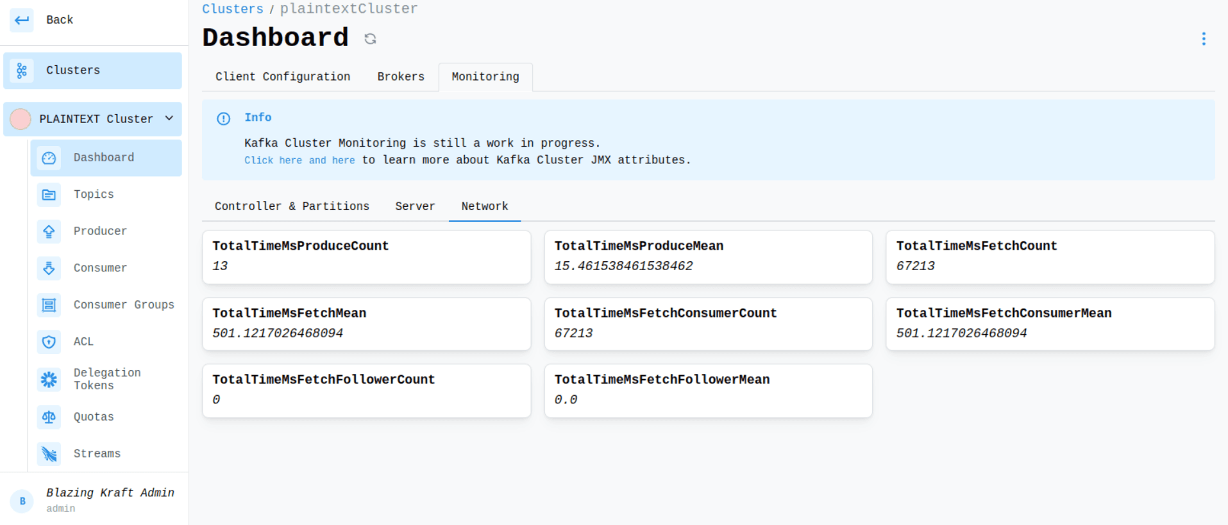Screen dimensions: 1228x525
Task: Click the TotalTimeMsFetchFollowerMean card title
Action: point(662,380)
